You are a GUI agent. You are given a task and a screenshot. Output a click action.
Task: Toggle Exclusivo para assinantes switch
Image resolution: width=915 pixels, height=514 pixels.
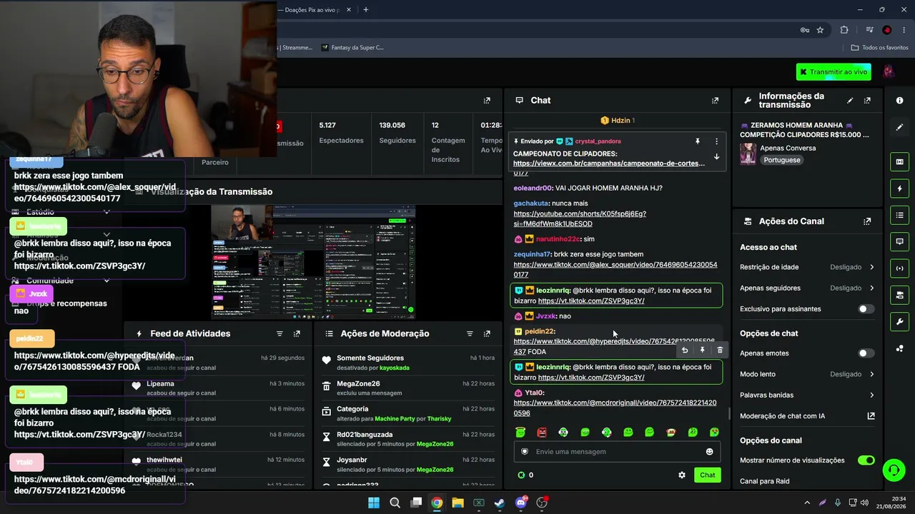[866, 309]
